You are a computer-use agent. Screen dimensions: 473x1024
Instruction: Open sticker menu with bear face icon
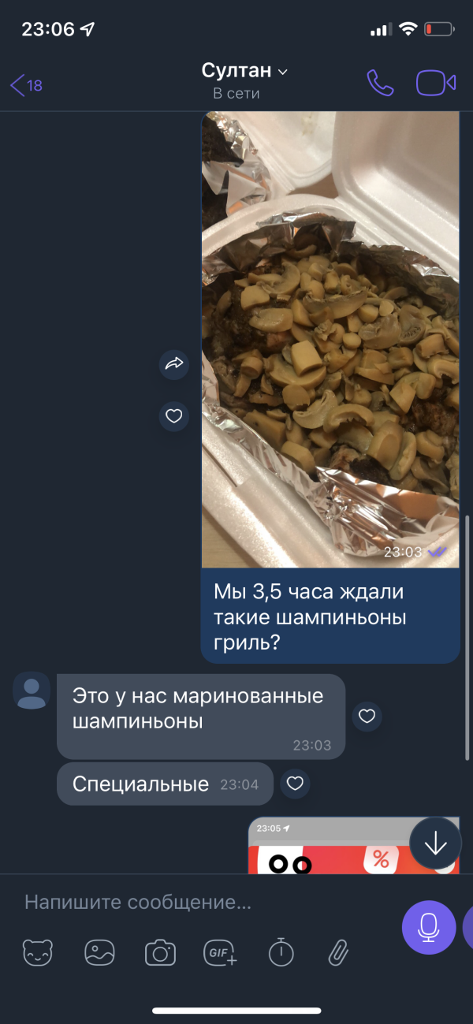coord(38,953)
